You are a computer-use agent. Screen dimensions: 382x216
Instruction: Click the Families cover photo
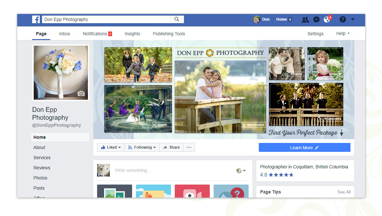[138, 65]
